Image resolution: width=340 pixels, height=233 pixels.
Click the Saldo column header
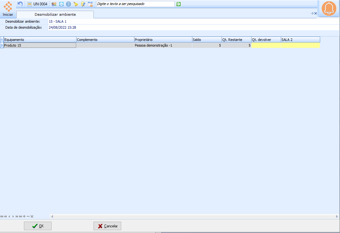pos(207,40)
